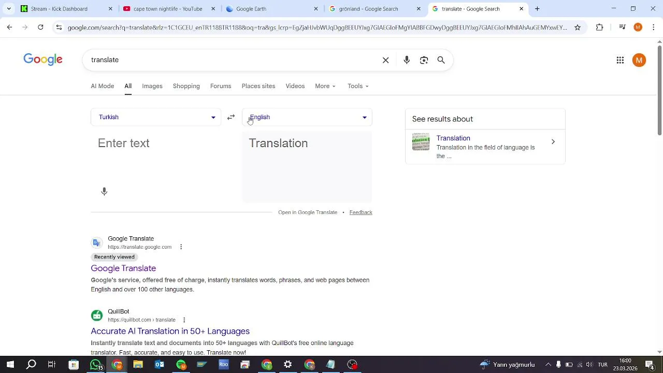The image size is (663, 373).
Task: Switch to the Google Earth tab
Action: [x=272, y=9]
